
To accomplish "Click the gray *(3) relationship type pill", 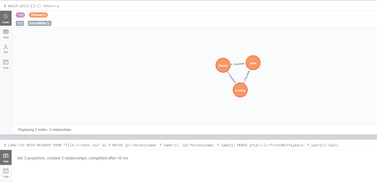I will click(x=20, y=23).
